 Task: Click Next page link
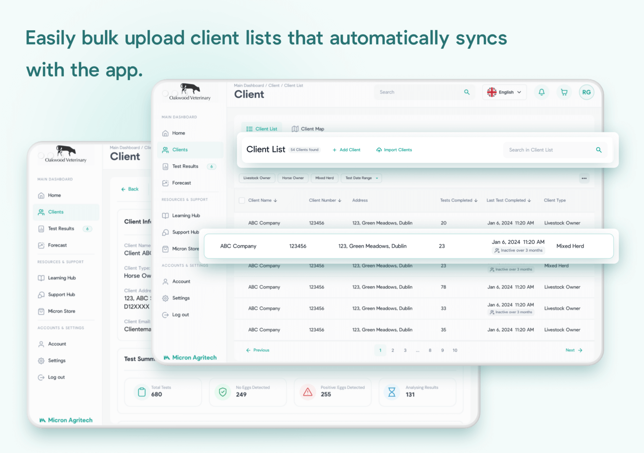tap(574, 350)
